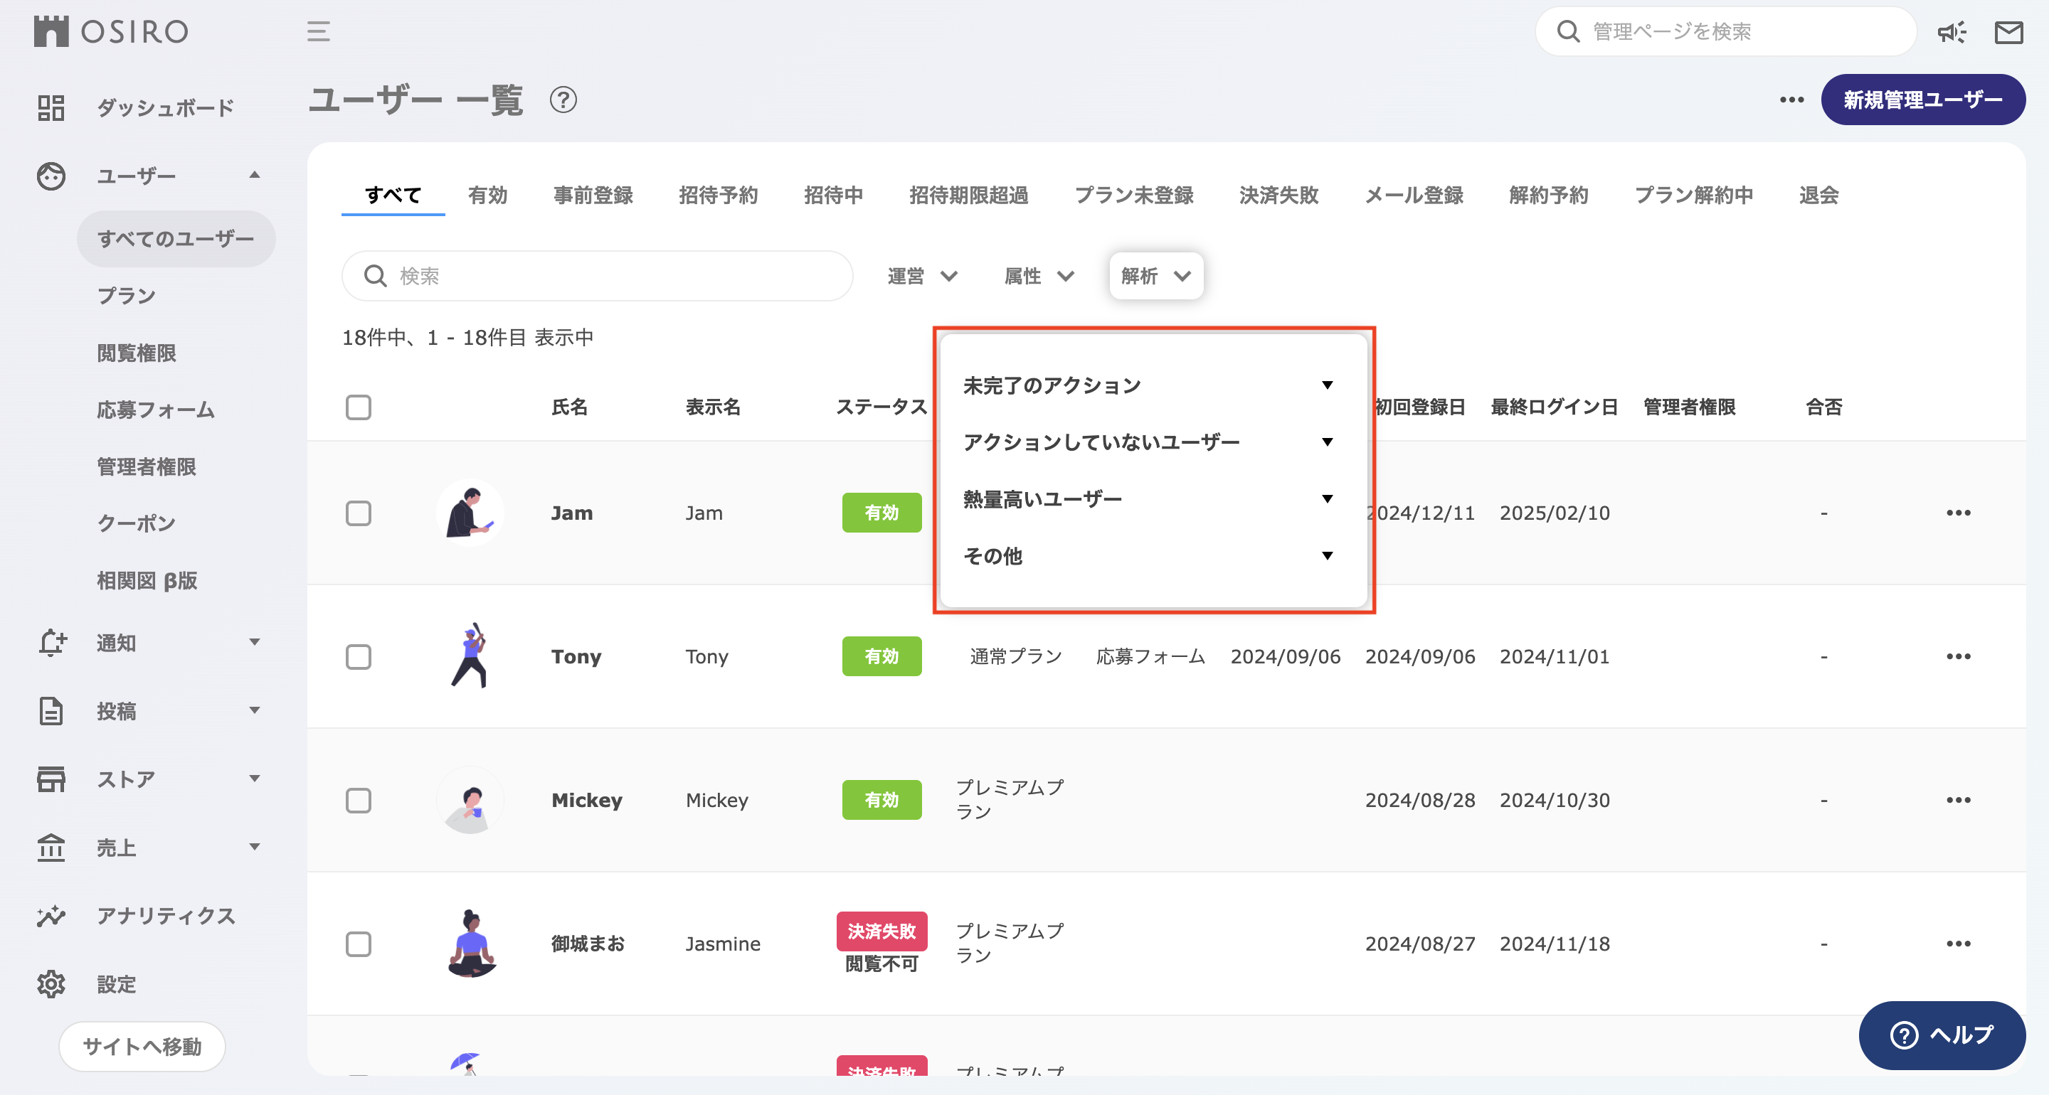Open the dashboard icon in sidebar
2049x1095 pixels.
(51, 108)
